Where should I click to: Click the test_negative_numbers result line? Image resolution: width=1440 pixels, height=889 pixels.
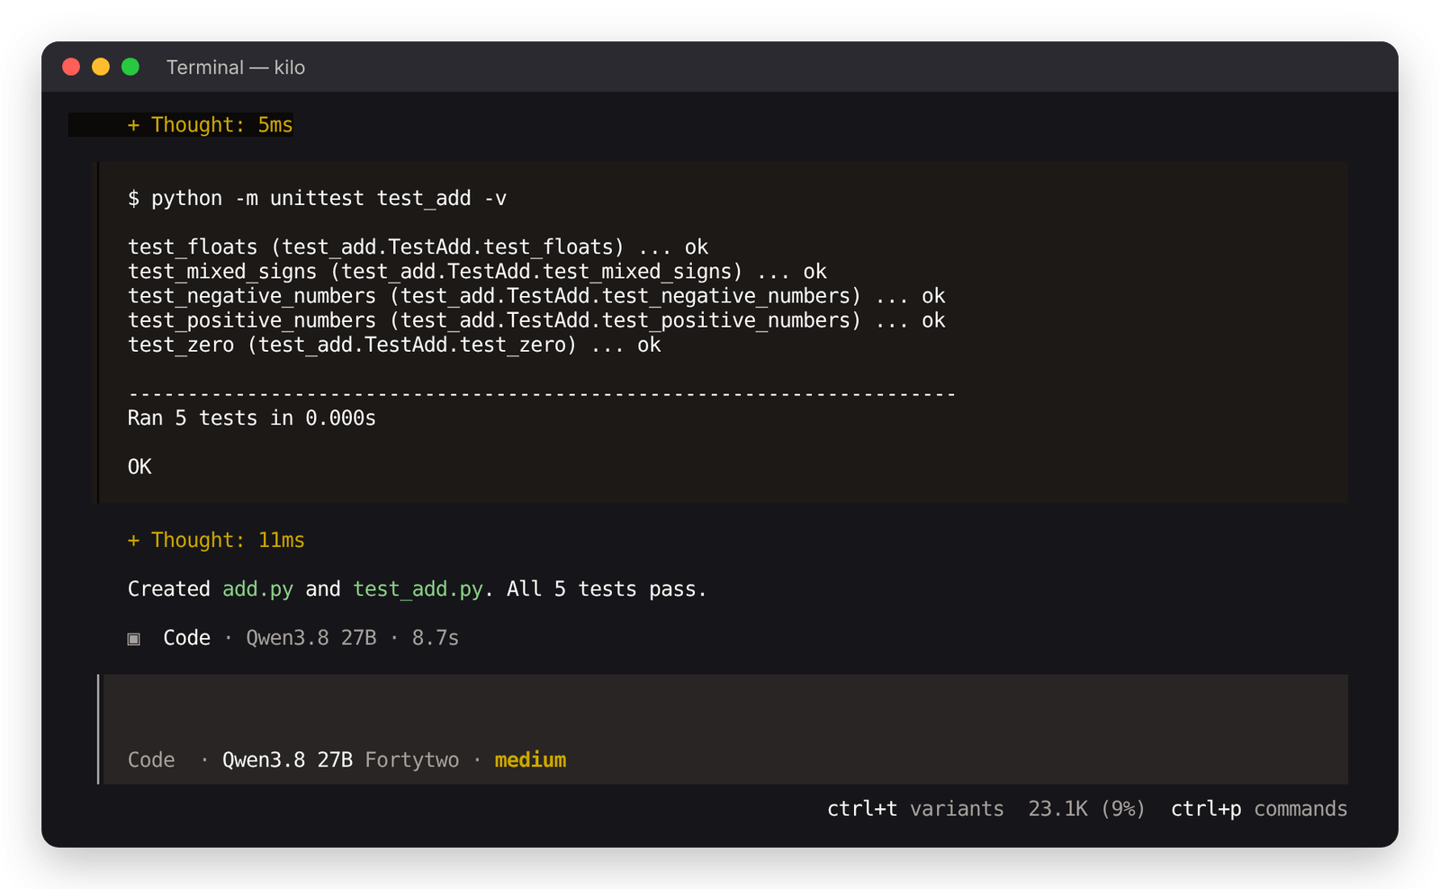tap(536, 296)
